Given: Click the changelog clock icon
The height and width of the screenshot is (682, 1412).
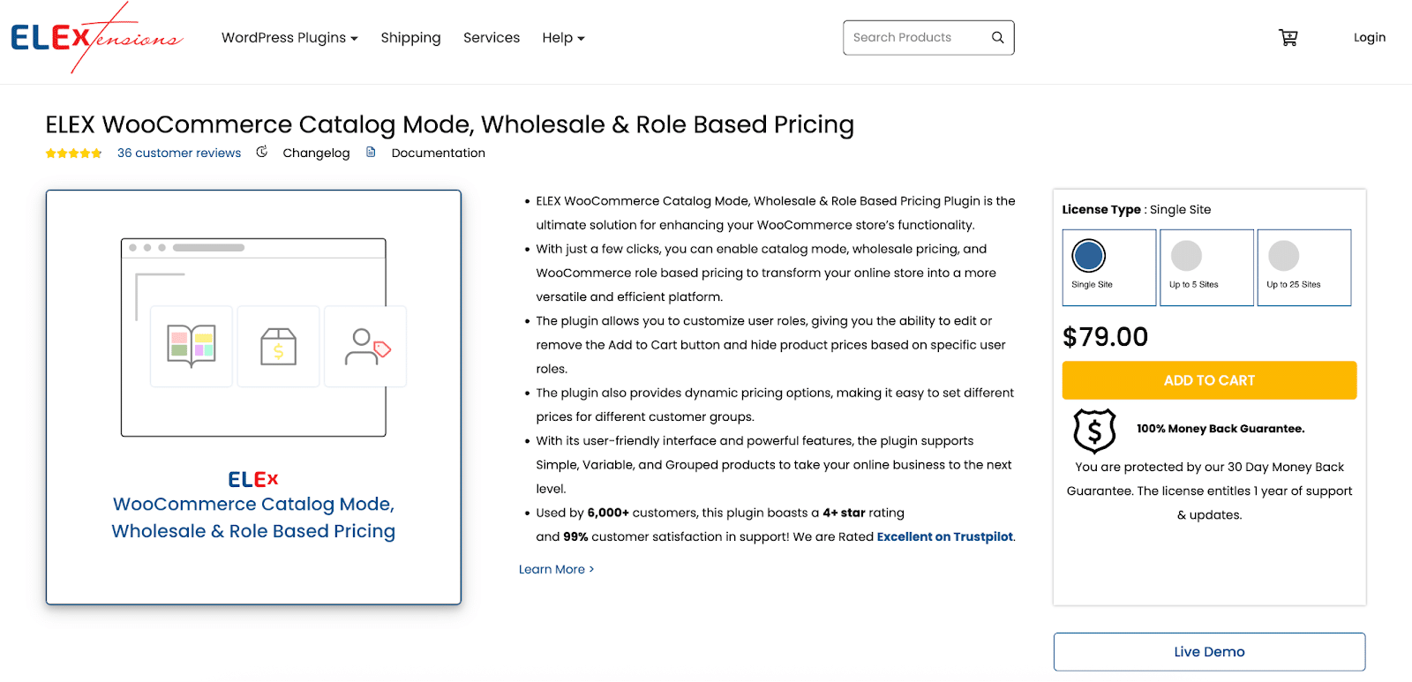Looking at the screenshot, I should pyautogui.click(x=262, y=152).
